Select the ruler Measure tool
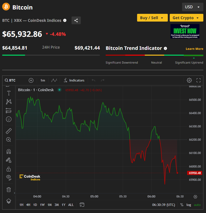Image resolution: width=206 pixels, height=213 pixels. (x=9, y=131)
